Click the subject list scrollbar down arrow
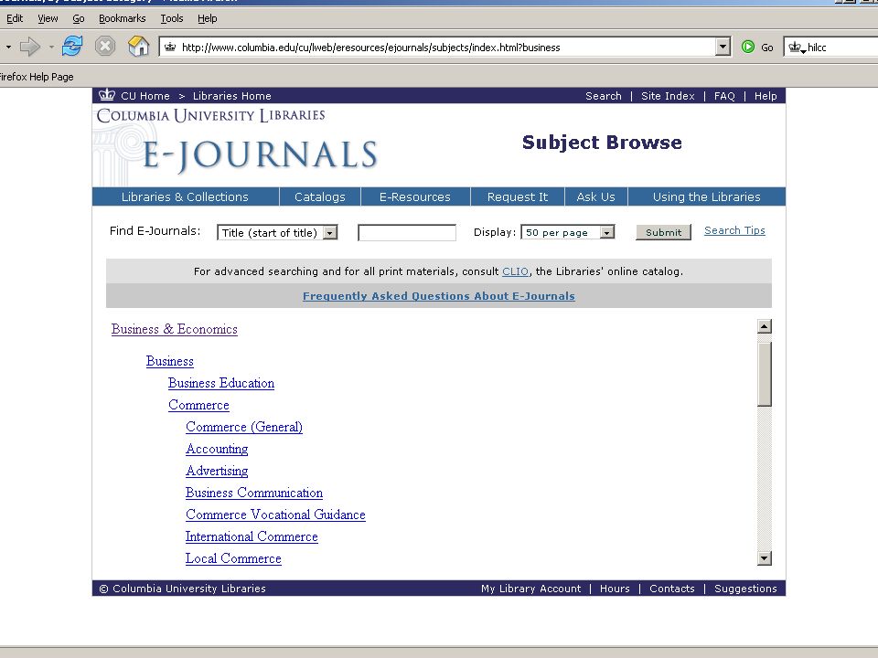 (765, 557)
